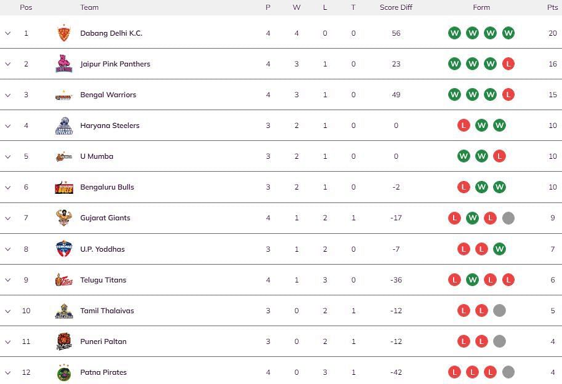Click the U.P. Yoddhas shield logo
The height and width of the screenshot is (384, 562).
point(64,249)
